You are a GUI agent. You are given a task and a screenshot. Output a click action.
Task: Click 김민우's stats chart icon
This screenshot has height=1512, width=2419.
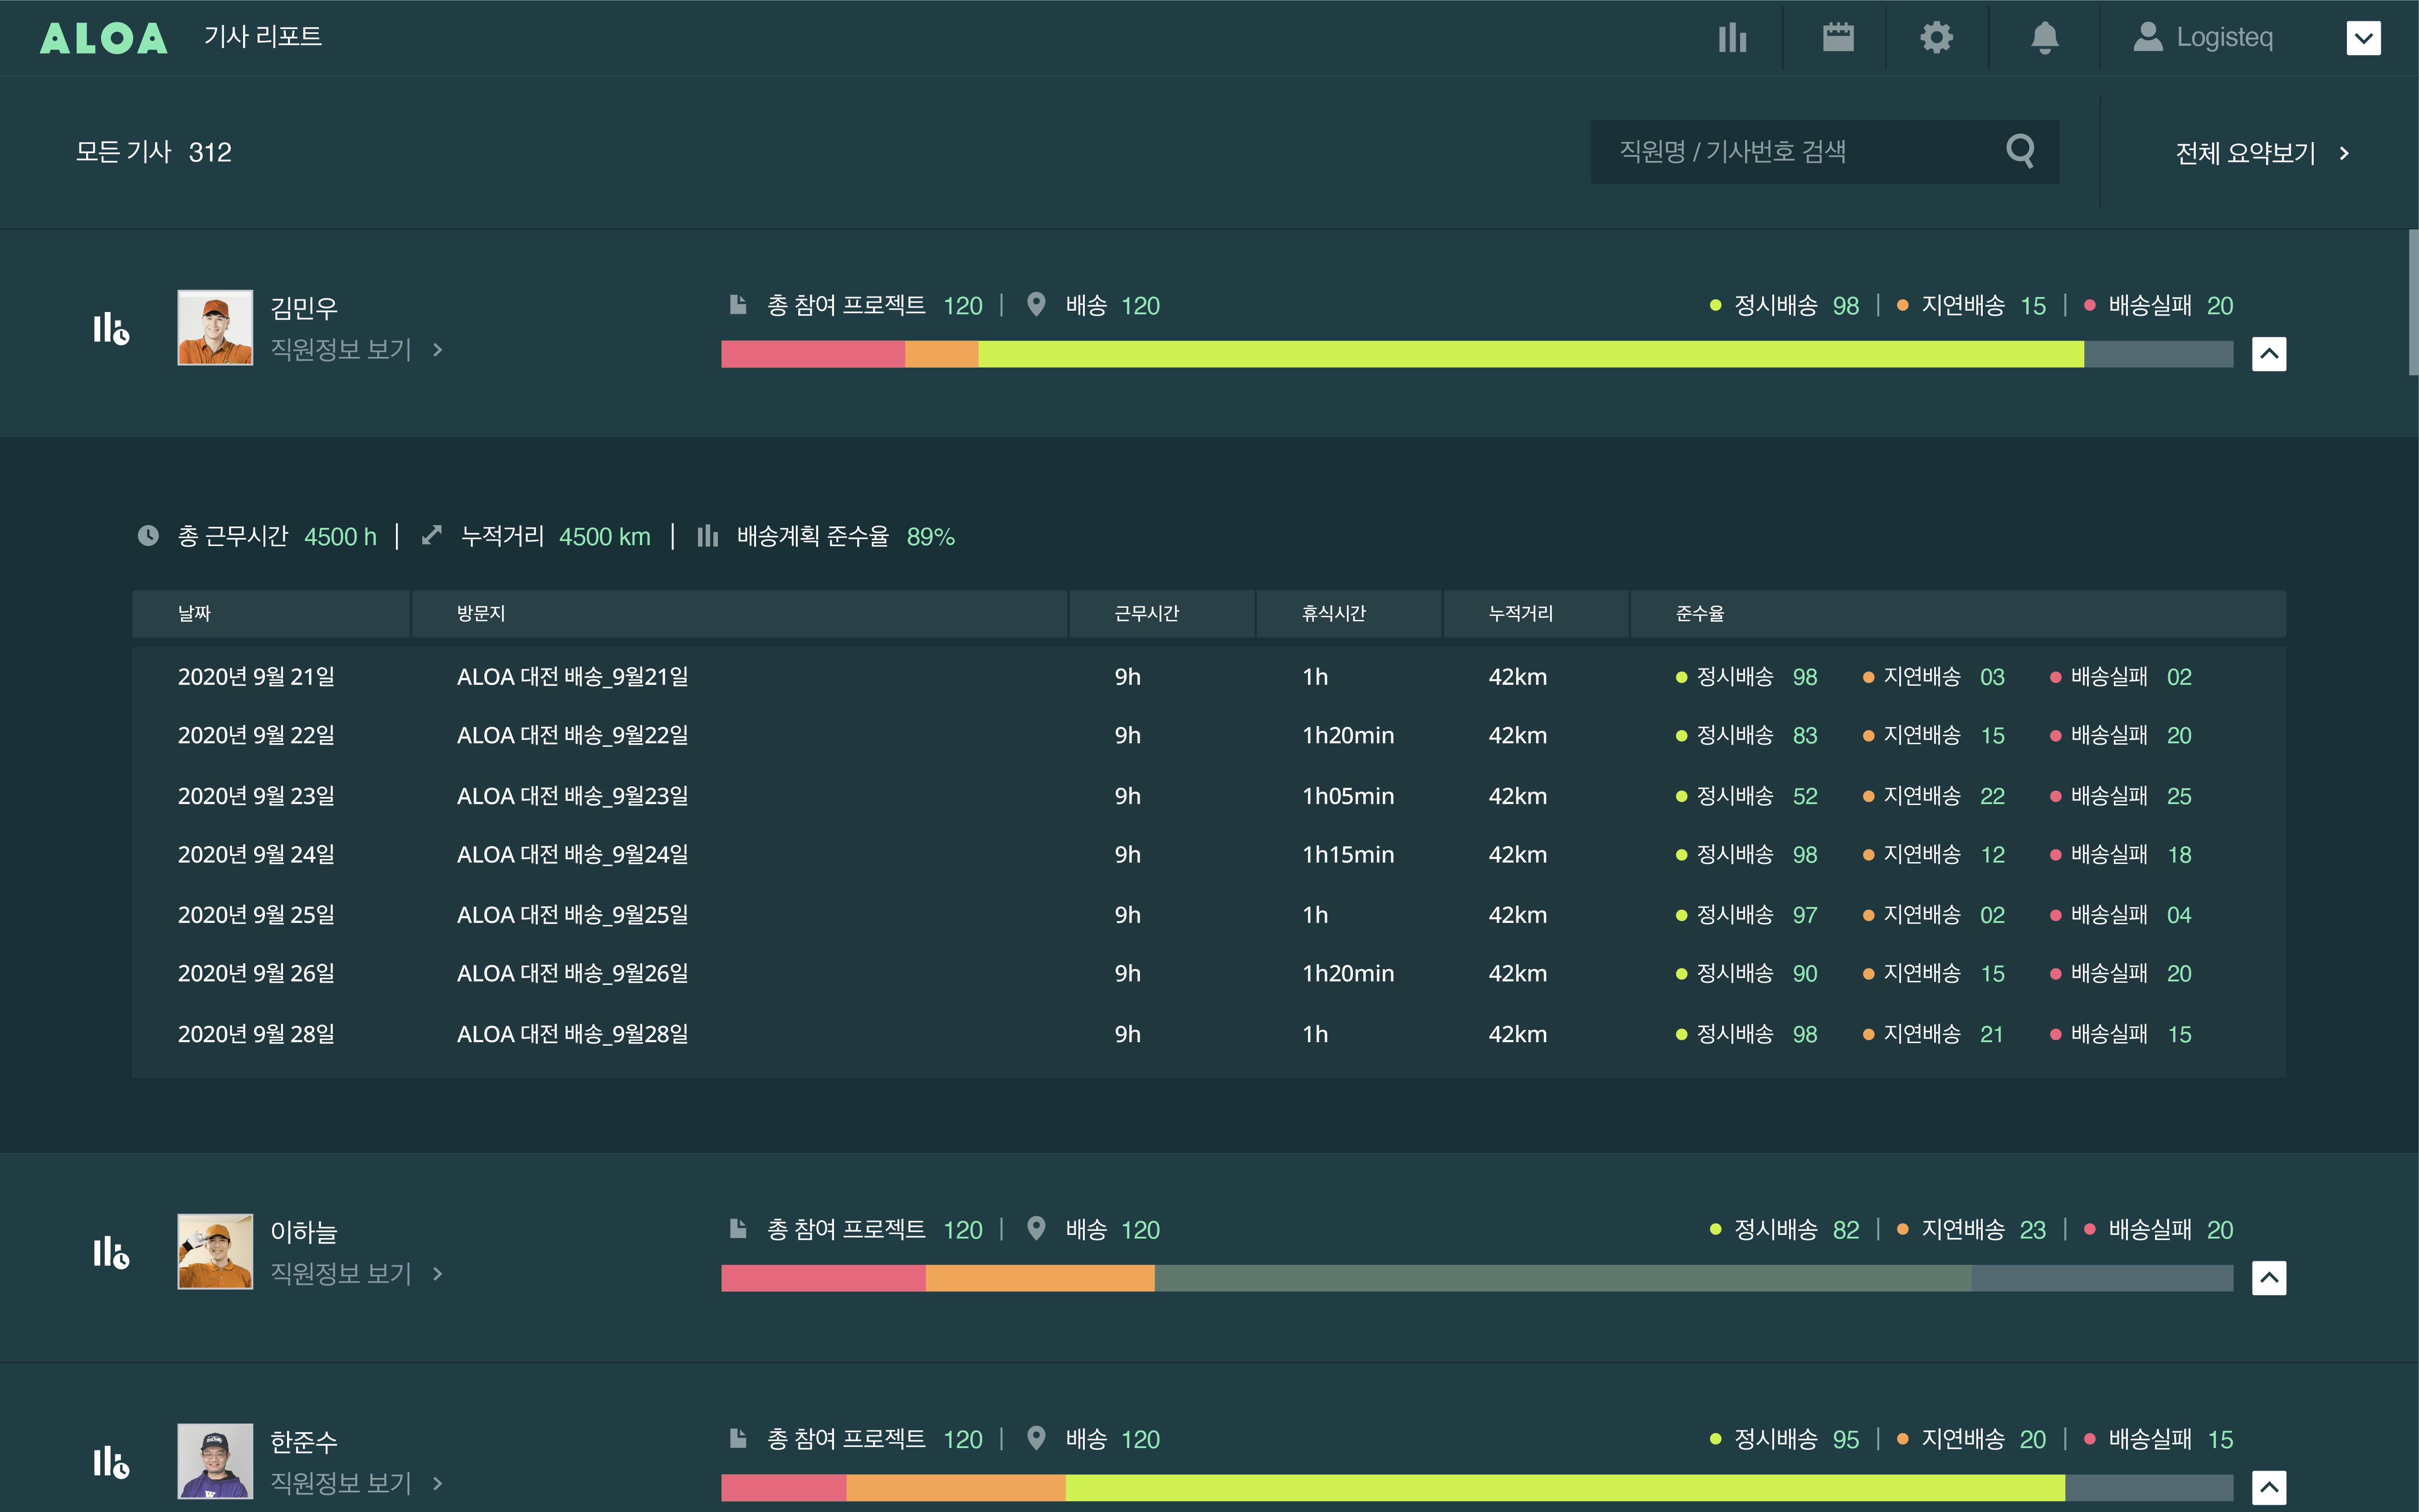[111, 328]
